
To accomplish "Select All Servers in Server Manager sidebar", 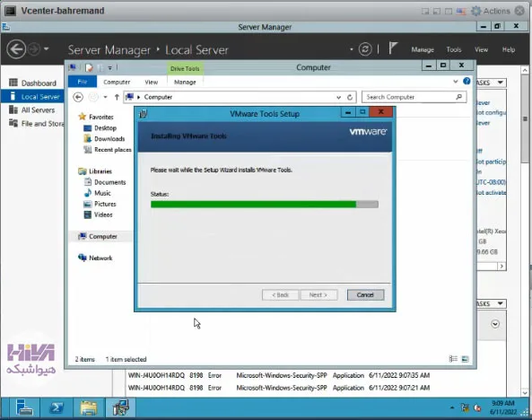I will click(x=33, y=110).
